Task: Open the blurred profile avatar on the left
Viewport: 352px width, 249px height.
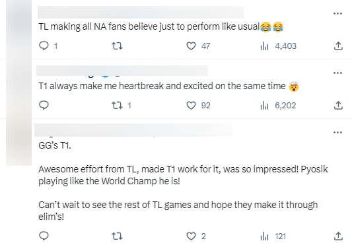Action: [19, 83]
